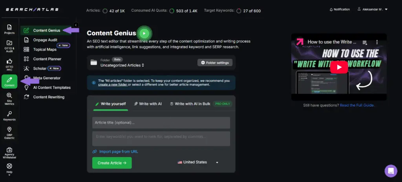Open the Aleksandar M. account menu
Image resolution: width=402 pixels, height=182 pixels.
tap(372, 9)
